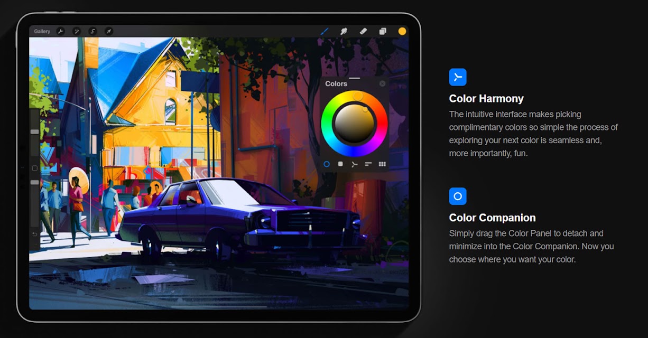648x338 pixels.
Task: Open the Actions wrench menu
Action: (60, 31)
